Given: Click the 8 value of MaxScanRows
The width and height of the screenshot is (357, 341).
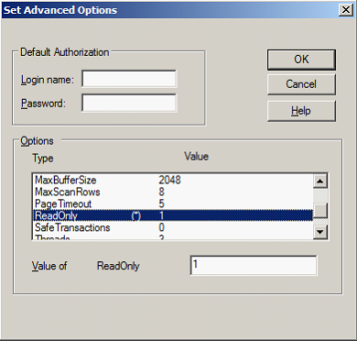Looking at the screenshot, I should click(x=161, y=192).
